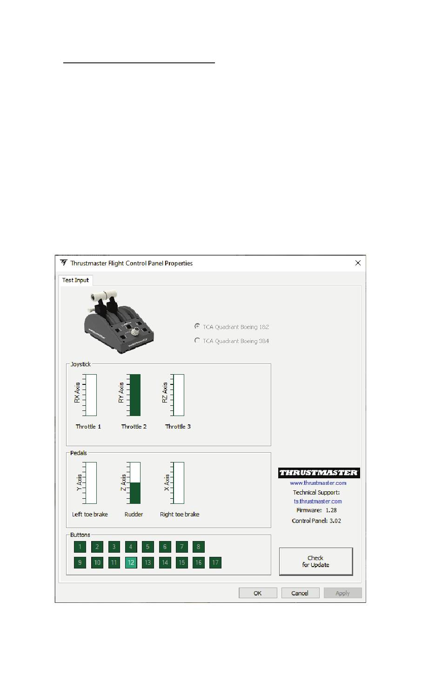Click the Throttle 2 label

(134, 426)
